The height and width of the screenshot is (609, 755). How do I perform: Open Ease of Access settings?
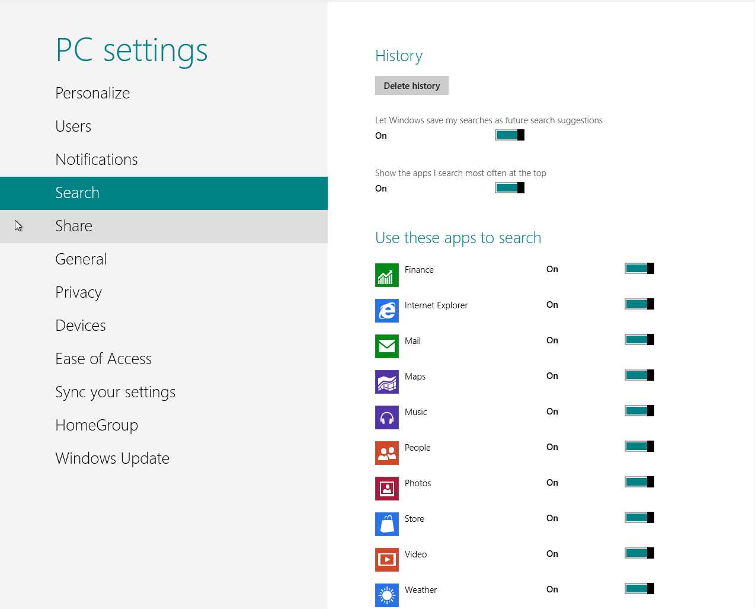click(164, 359)
